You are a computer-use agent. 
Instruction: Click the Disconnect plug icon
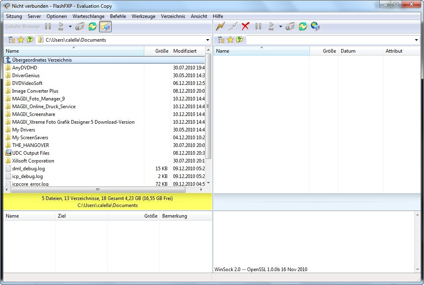click(233, 26)
